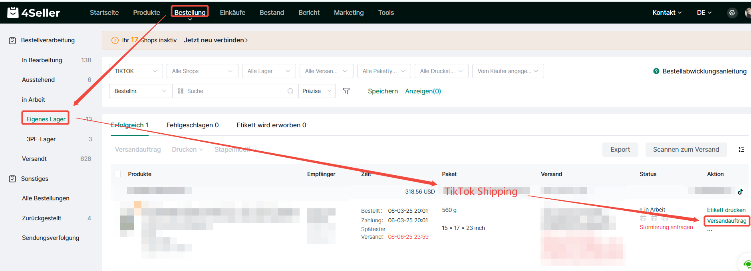Screen dimensions: 751x271
Task: Open the TIKTOK platform dropdown
Action: click(x=136, y=71)
